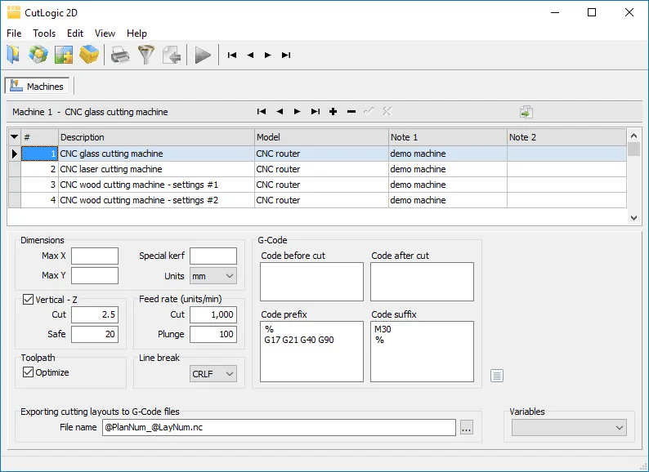Click the browse button next to File name

click(x=466, y=427)
